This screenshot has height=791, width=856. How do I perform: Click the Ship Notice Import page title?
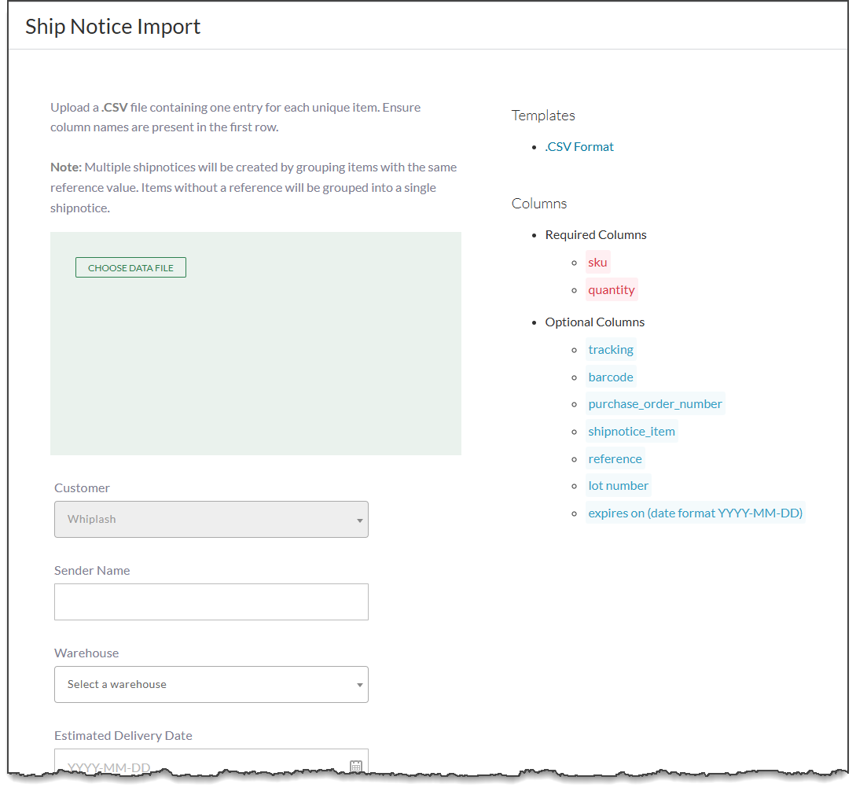tap(112, 26)
